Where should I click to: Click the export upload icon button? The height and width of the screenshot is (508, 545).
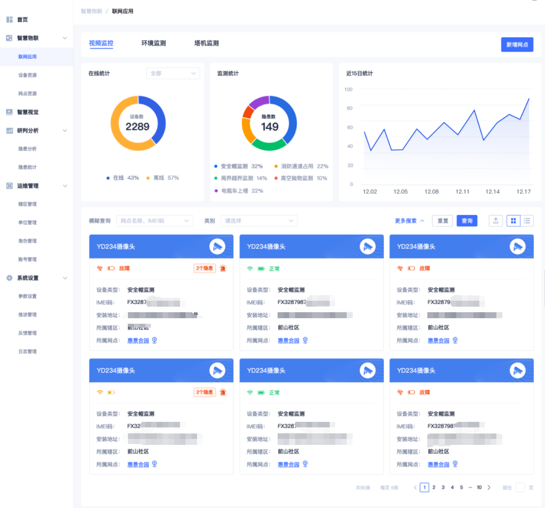coord(496,221)
